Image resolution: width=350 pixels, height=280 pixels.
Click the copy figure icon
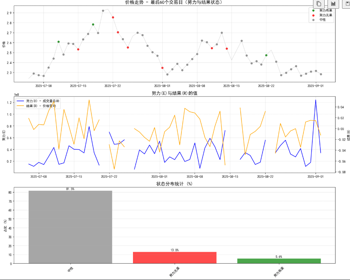pos(319,4)
